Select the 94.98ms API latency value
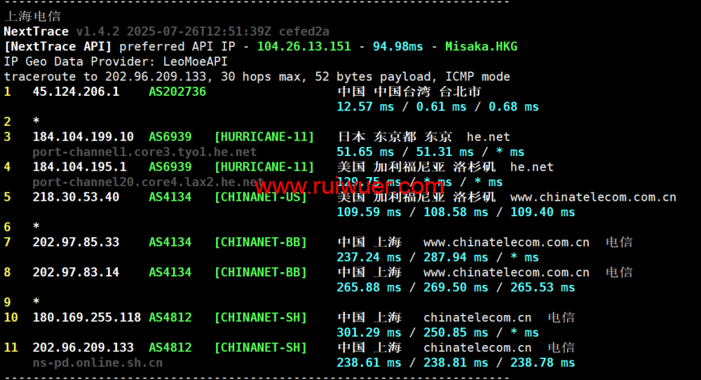The image size is (701, 380). tap(397, 47)
